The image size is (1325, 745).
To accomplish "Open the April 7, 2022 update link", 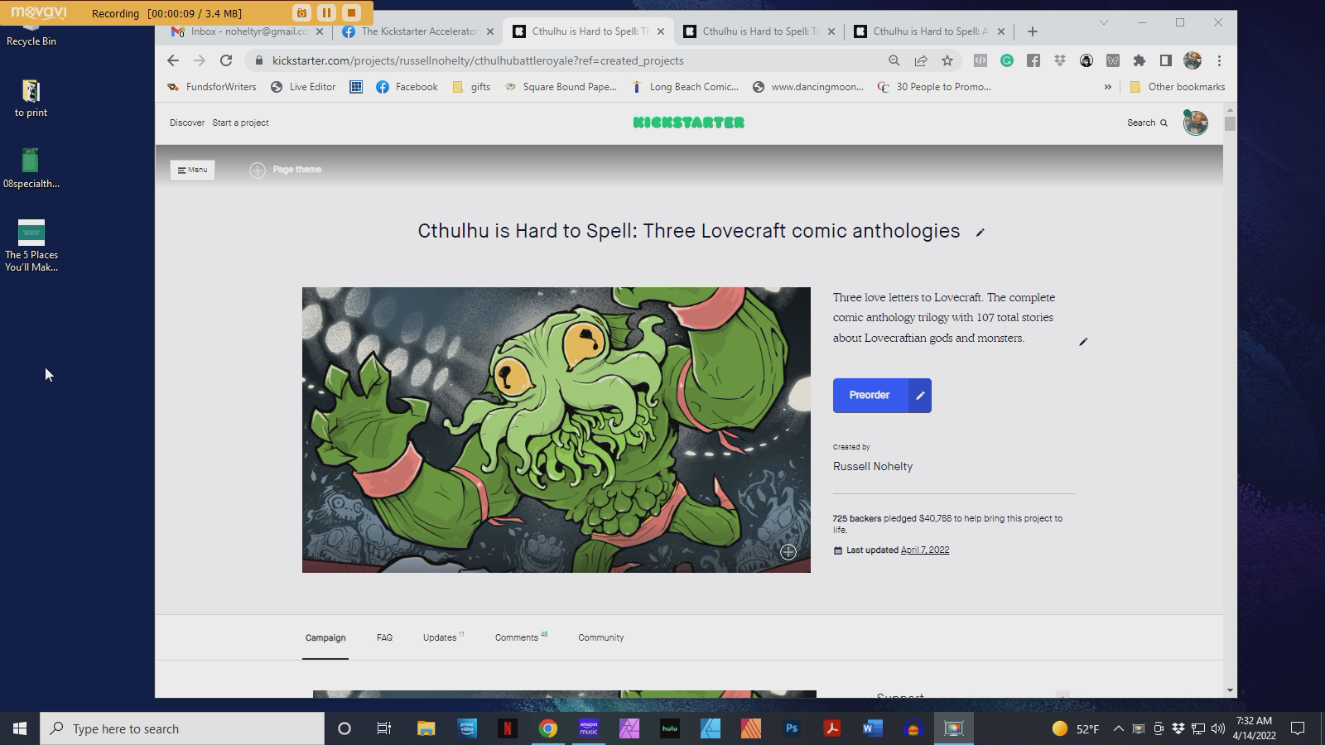I will click(925, 550).
